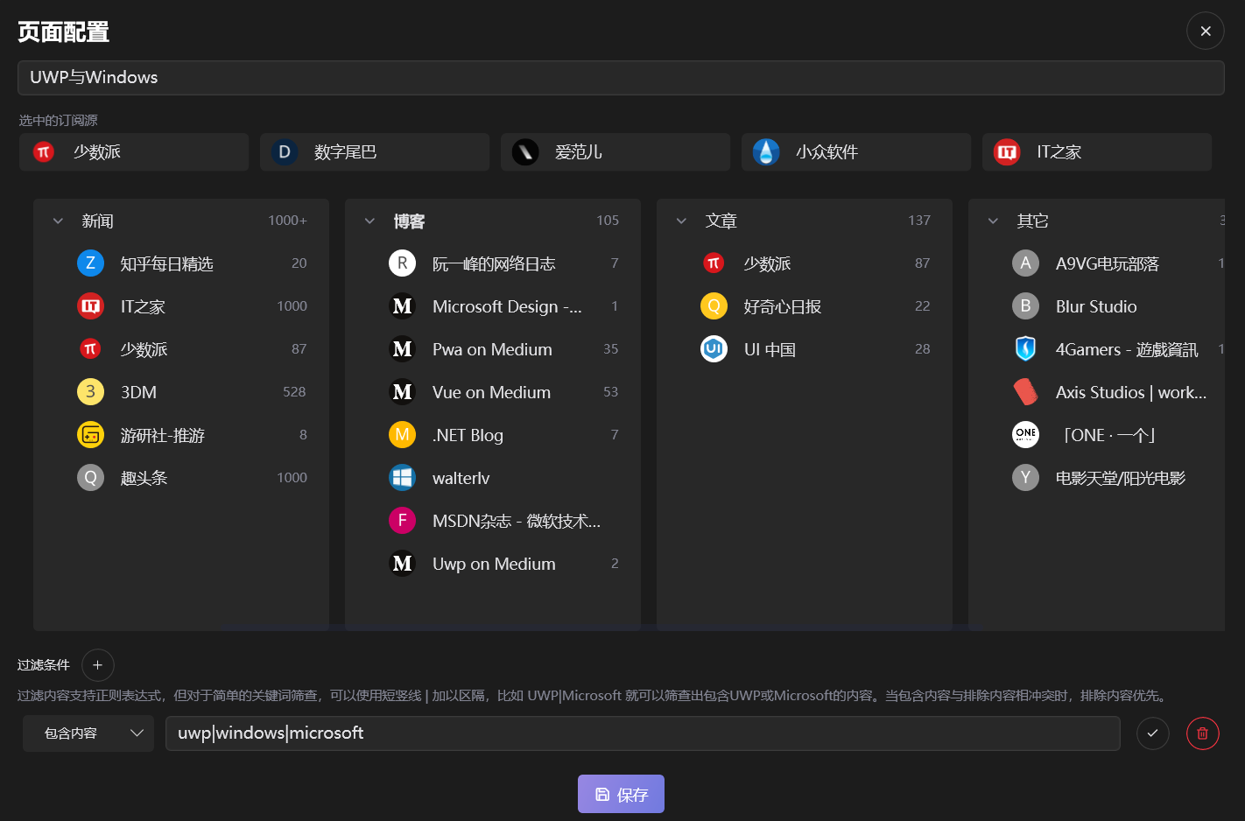Click the 游研社-推游 feed icon
Screen dimensions: 1245x821
coord(90,435)
